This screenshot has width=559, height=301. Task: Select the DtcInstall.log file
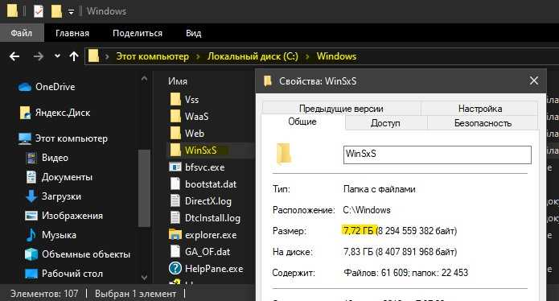(212, 218)
